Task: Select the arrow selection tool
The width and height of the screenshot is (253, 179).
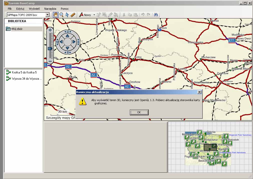Action: [67, 15]
